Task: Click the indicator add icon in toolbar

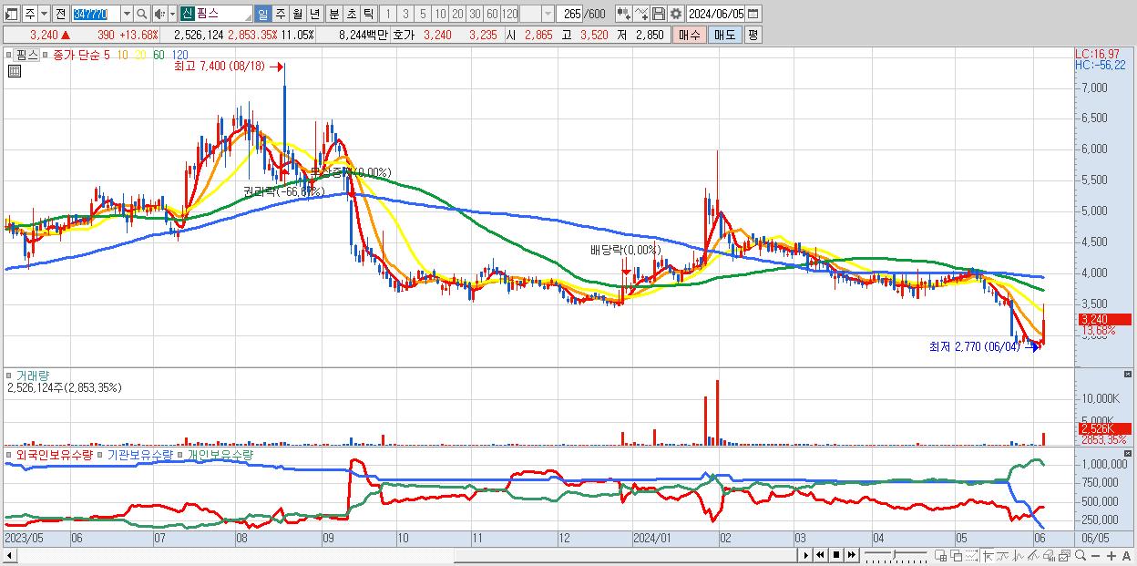Action: [624, 14]
